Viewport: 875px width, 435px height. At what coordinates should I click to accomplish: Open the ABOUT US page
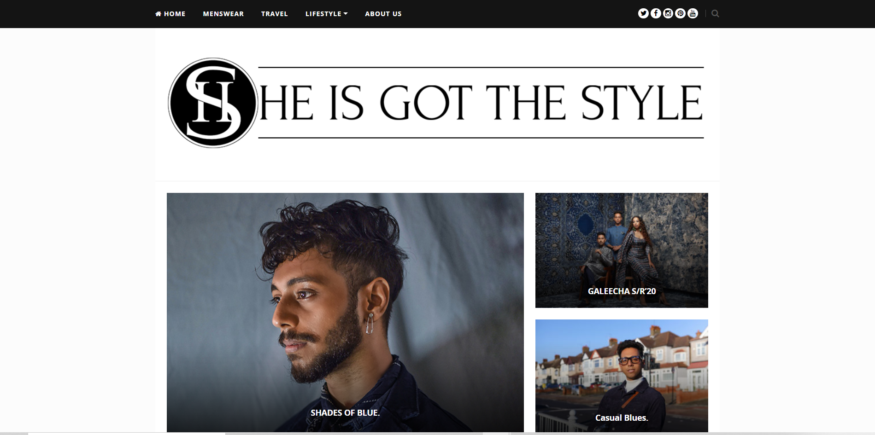pos(383,14)
